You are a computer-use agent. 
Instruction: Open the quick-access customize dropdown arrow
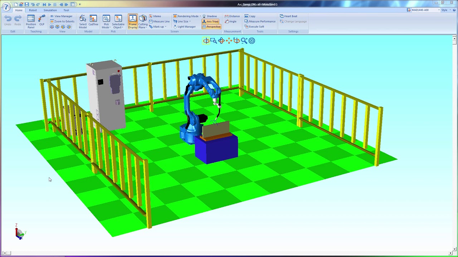(79, 5)
